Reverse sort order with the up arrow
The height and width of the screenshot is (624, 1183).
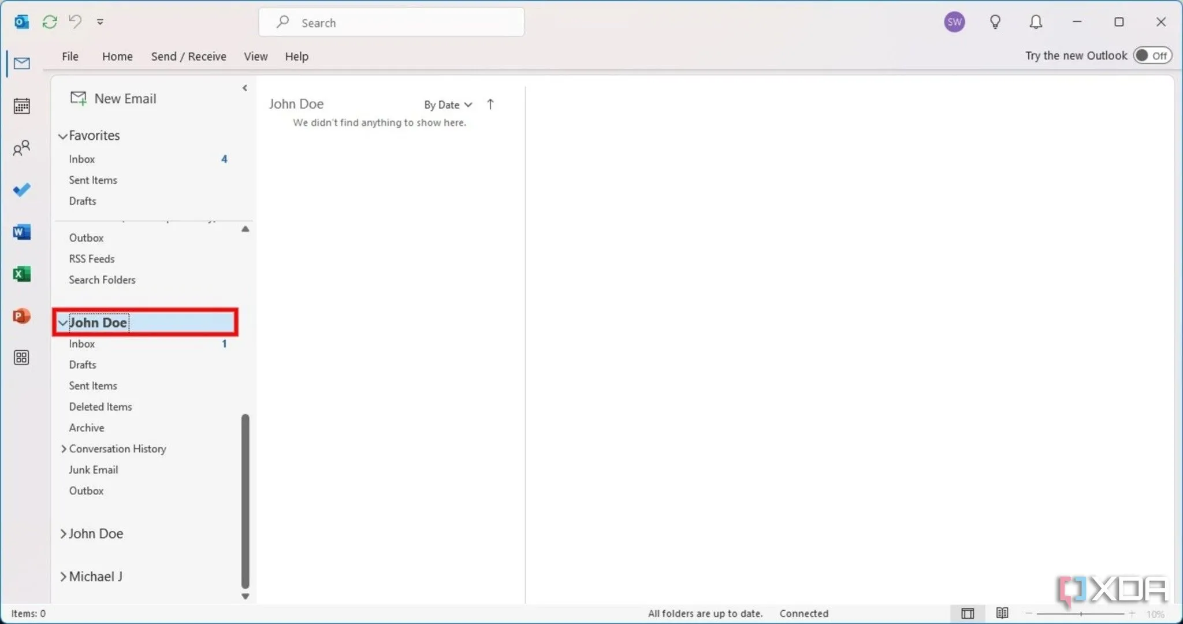(490, 104)
